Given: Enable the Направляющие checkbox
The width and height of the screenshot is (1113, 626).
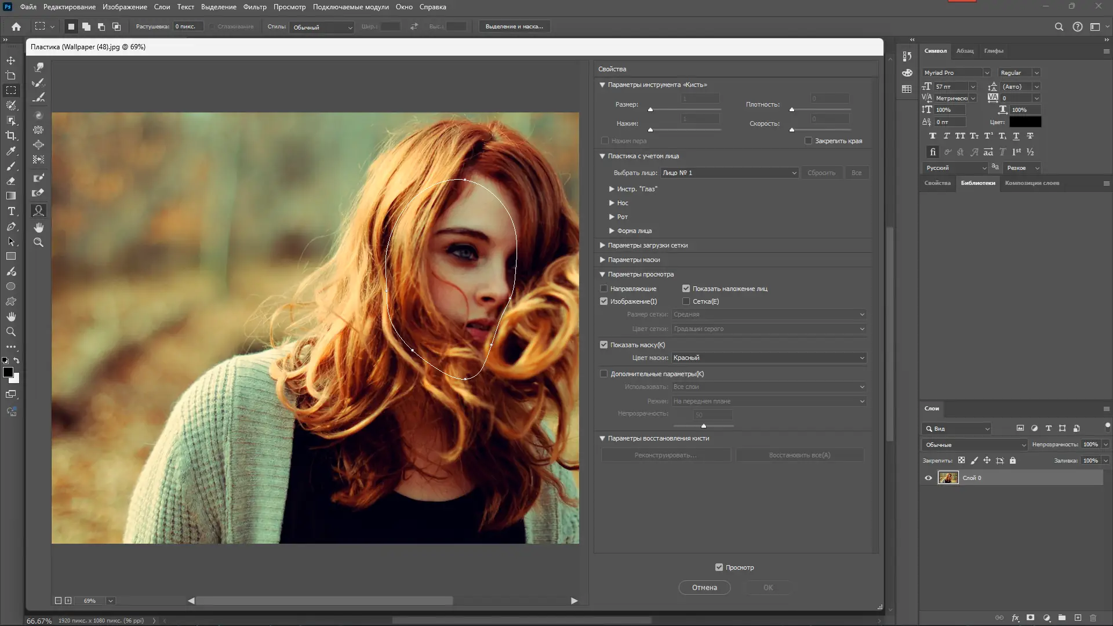Looking at the screenshot, I should click(x=603, y=289).
